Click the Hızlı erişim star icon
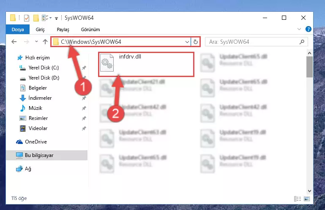325x210 pixels. coord(20,58)
